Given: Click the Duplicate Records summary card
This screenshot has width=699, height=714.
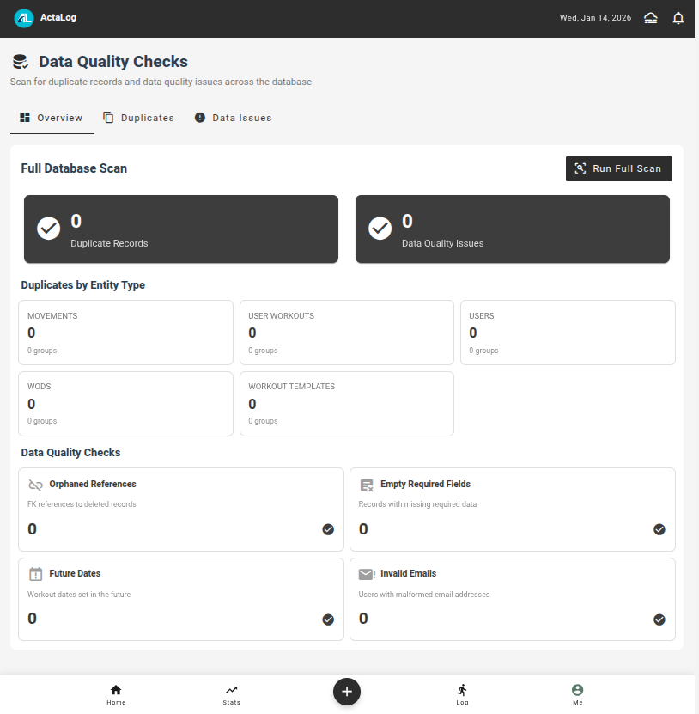Looking at the screenshot, I should point(180,229).
